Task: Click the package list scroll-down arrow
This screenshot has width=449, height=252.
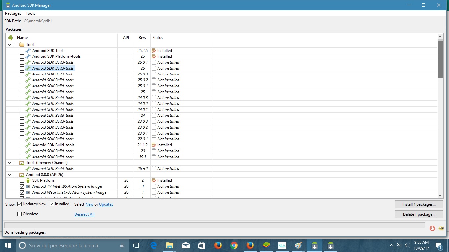Action: [440, 195]
